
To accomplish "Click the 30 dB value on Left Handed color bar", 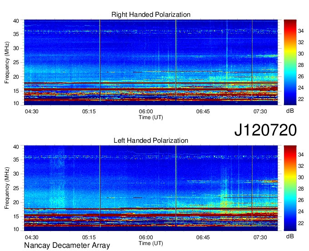I will (x=301, y=178).
